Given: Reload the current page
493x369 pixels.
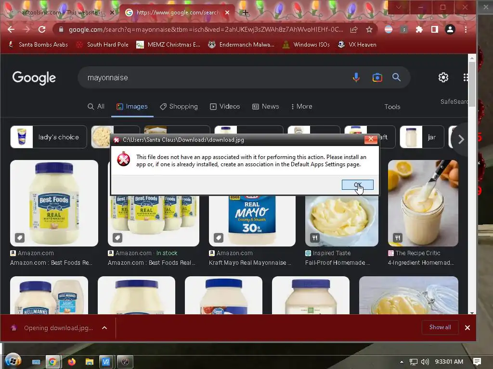Looking at the screenshot, I should click(41, 29).
